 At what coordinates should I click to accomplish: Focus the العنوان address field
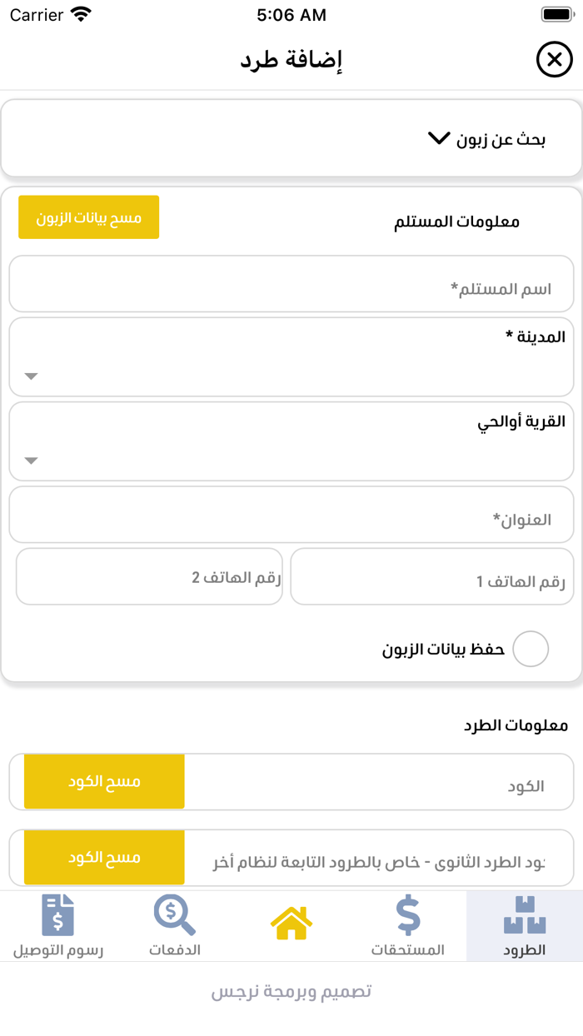pos(290,514)
